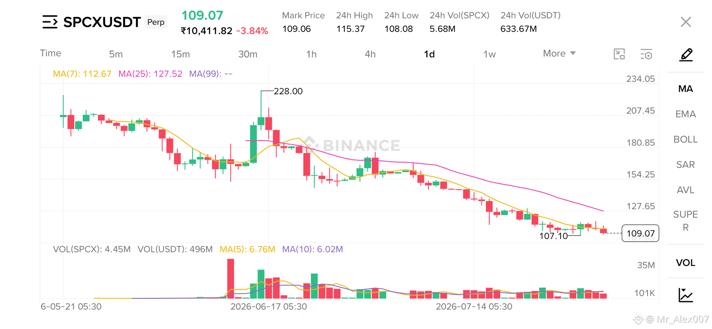Switch to the 1h timeframe
This screenshot has width=712, height=329.
311,54
